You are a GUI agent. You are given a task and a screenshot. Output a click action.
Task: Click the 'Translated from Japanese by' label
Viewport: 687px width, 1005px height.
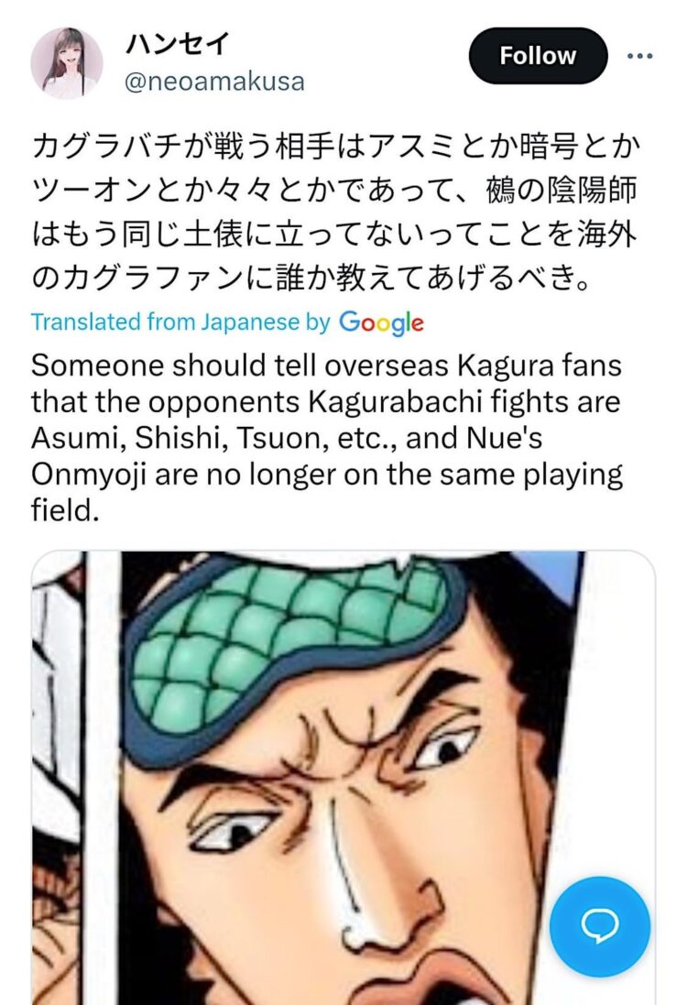pos(180,322)
